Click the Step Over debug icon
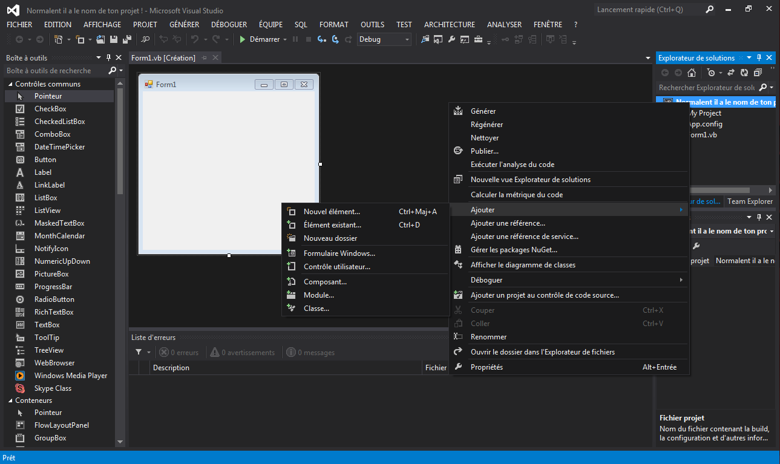This screenshot has width=780, height=464. coord(335,39)
